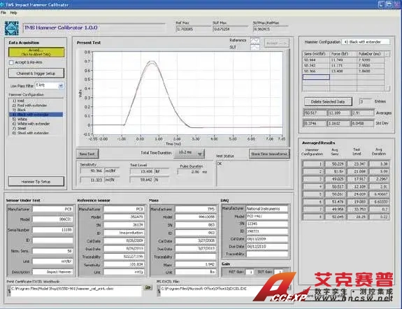Click Mass Manufacturer field
This screenshot has width=402, height=309.
[x=196, y=209]
